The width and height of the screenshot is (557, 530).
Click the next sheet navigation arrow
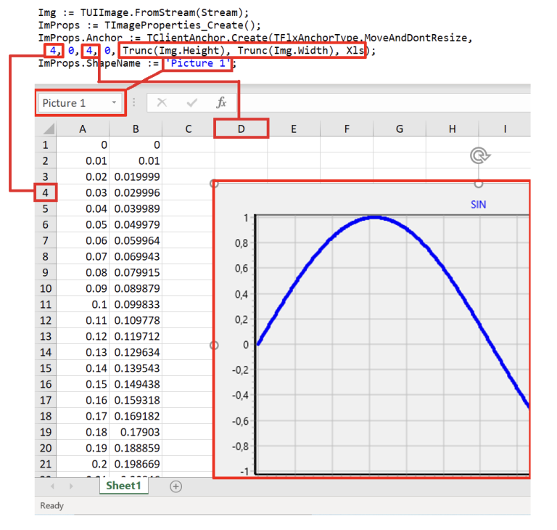pyautogui.click(x=71, y=486)
